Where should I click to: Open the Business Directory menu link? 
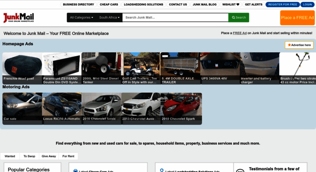point(78,4)
